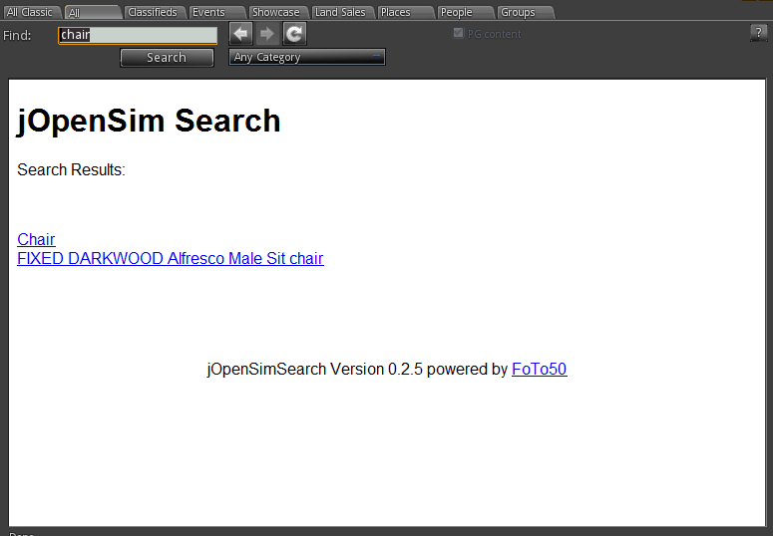
Task: Open the Chair search result link
Action: (x=36, y=239)
